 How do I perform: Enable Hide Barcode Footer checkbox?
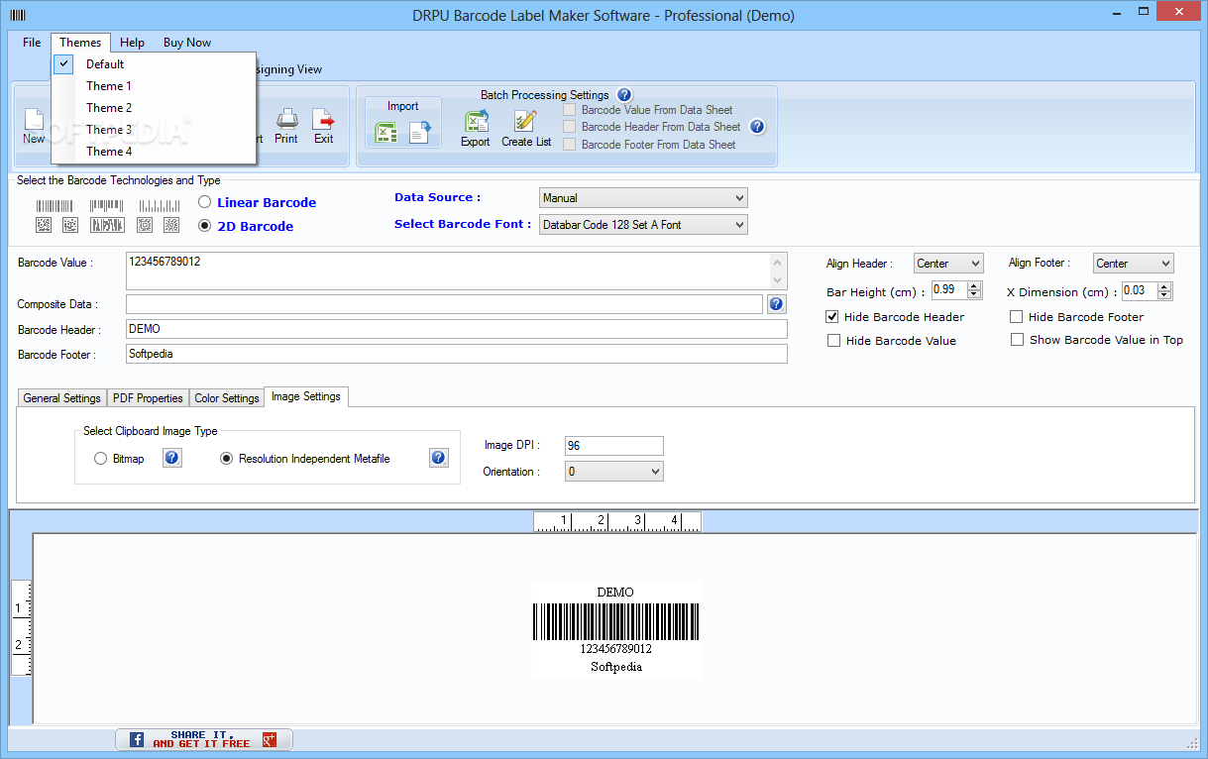tap(1017, 317)
